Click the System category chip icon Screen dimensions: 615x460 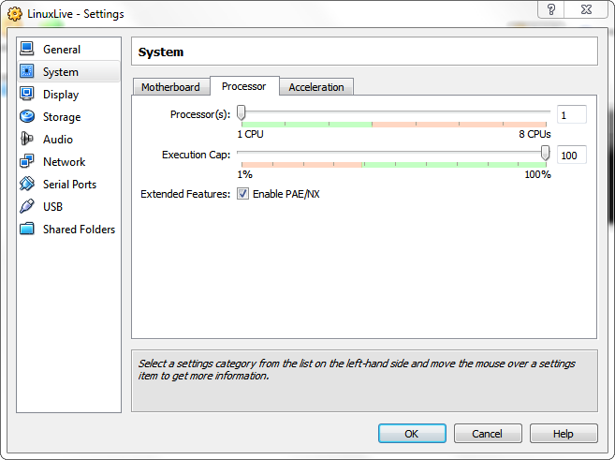[27, 71]
